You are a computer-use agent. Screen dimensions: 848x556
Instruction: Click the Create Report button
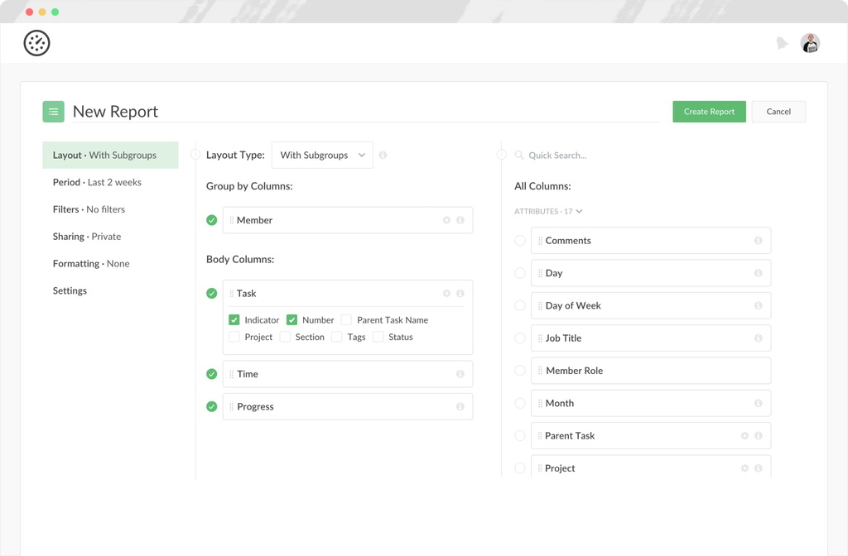coord(709,111)
